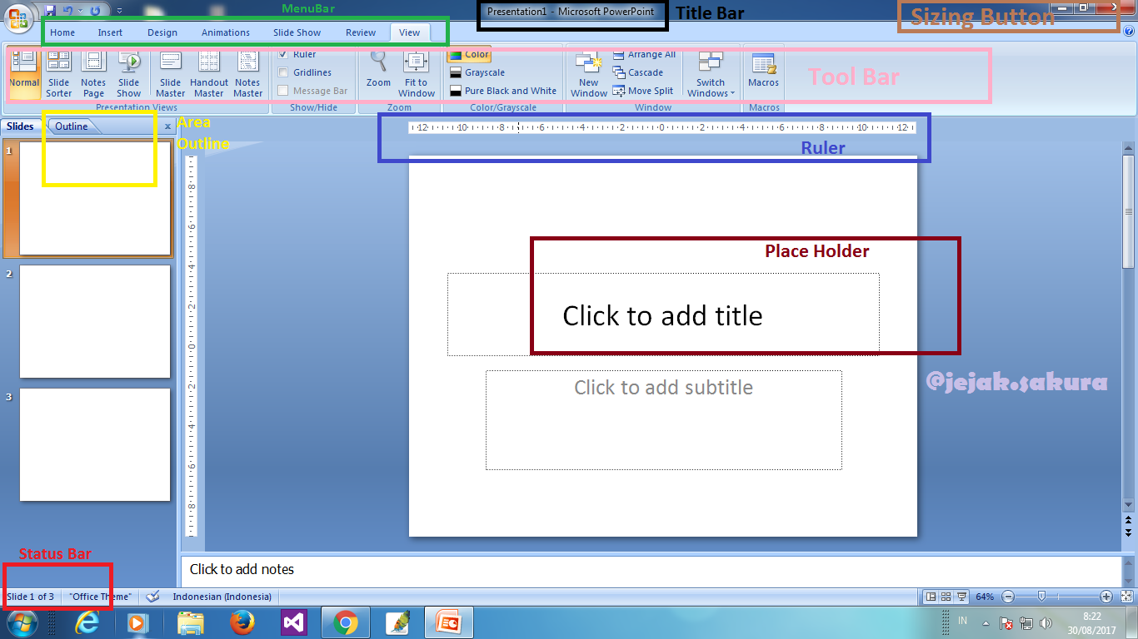
Task: Select the Review ribbon tab
Action: coord(361,32)
